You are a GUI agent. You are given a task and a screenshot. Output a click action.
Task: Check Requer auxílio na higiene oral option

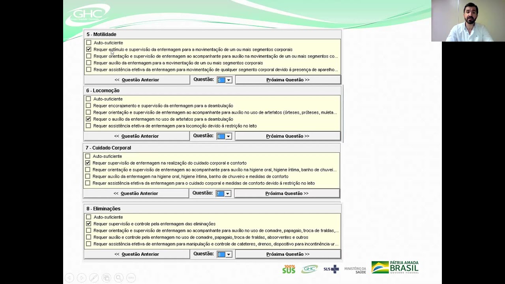click(88, 176)
